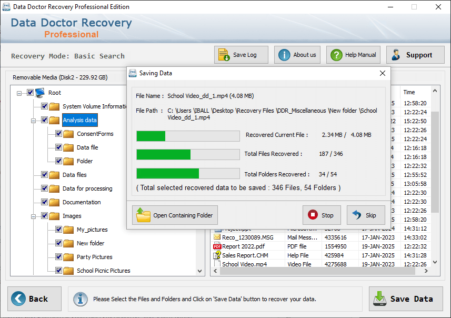Click the mail icon of Reco_1230089.MSG
The height and width of the screenshot is (318, 451).
(x=217, y=237)
